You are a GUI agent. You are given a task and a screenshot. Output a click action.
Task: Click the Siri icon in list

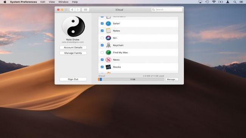click(108, 38)
